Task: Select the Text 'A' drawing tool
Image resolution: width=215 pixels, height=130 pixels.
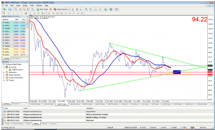Action: pos(34,13)
